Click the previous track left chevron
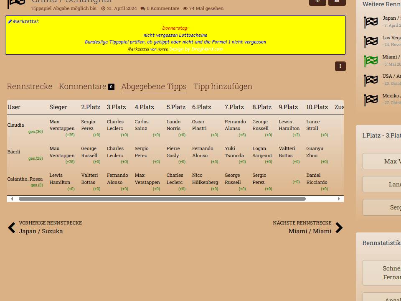401x301 pixels. [x=12, y=228]
